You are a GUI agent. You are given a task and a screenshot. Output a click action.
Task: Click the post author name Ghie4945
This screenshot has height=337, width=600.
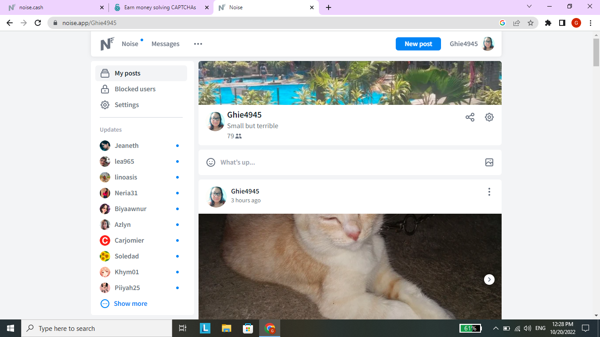pos(245,191)
